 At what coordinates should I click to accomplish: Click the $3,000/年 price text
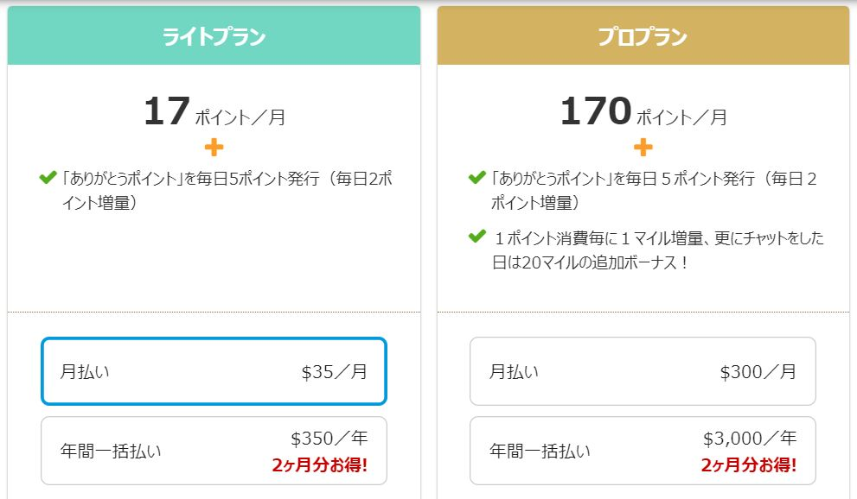coord(750,438)
